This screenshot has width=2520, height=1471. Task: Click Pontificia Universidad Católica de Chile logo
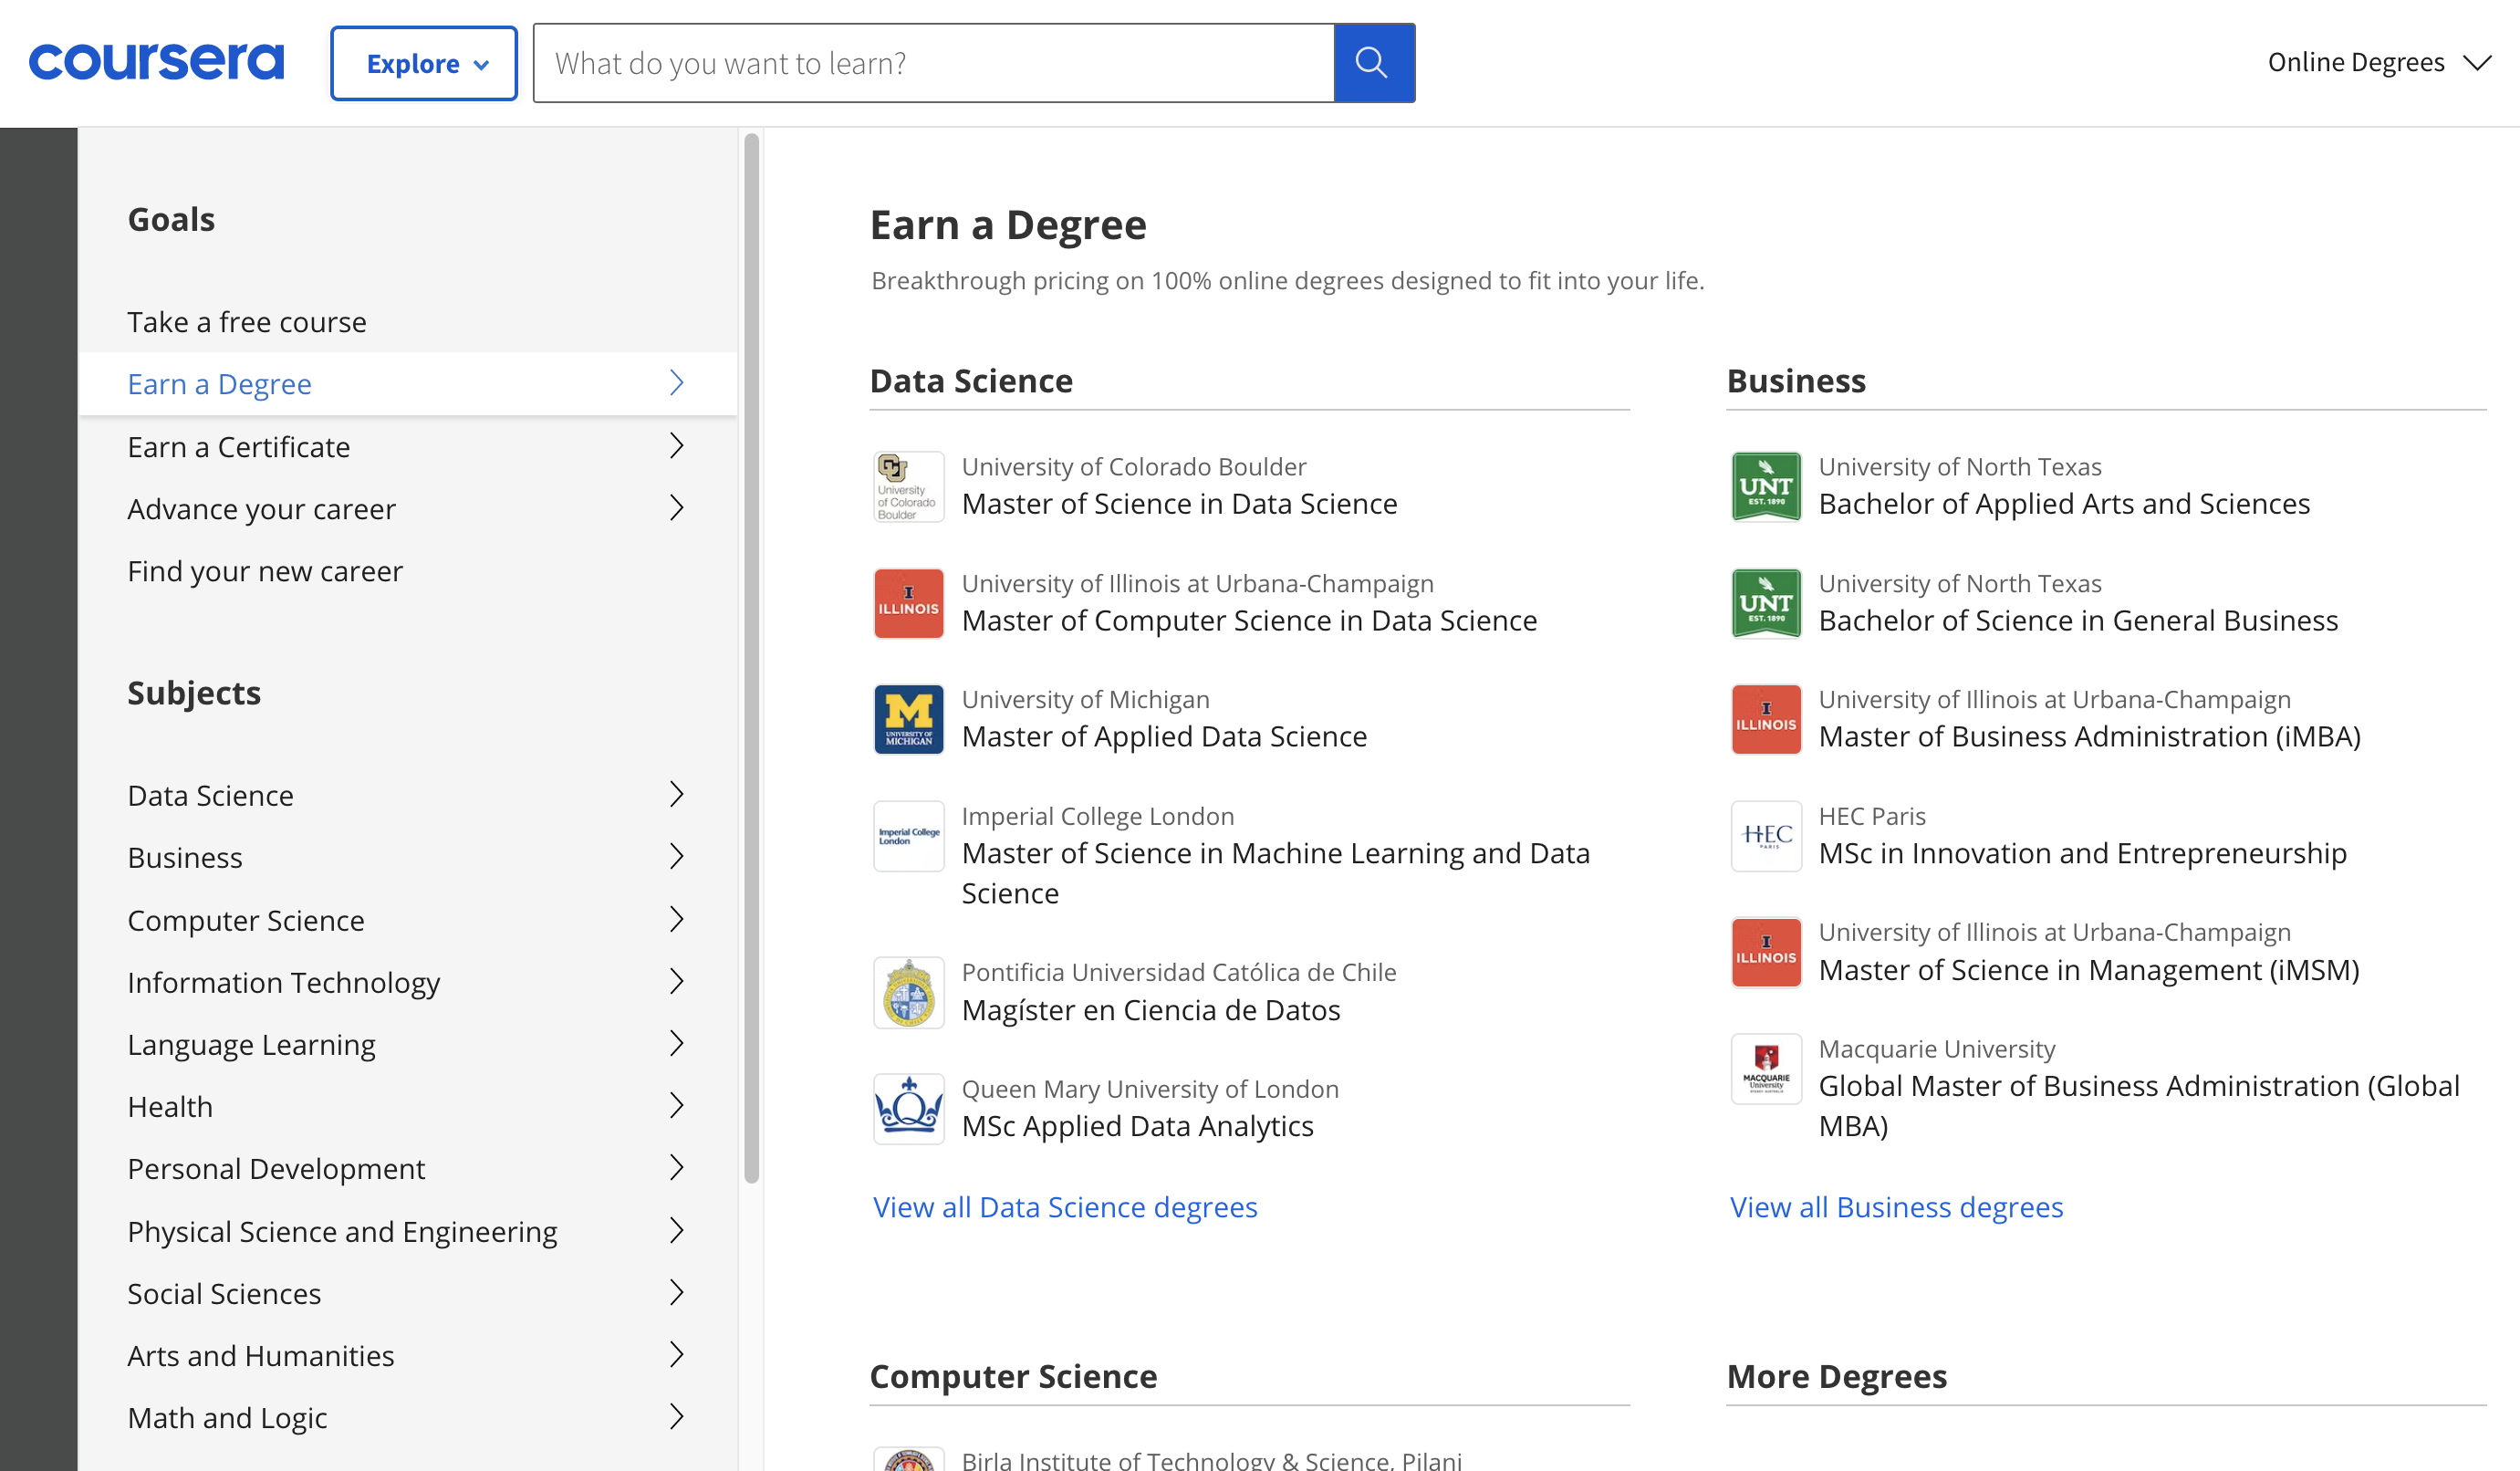pos(908,992)
